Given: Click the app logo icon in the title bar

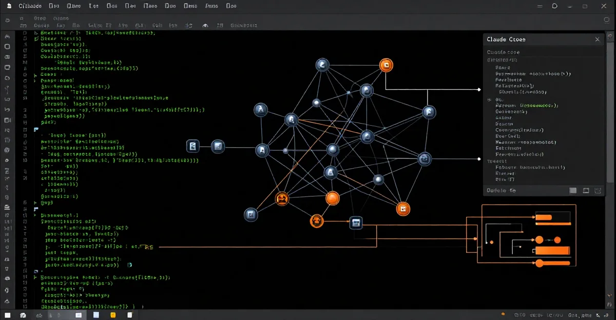Looking at the screenshot, I should tap(9, 6).
